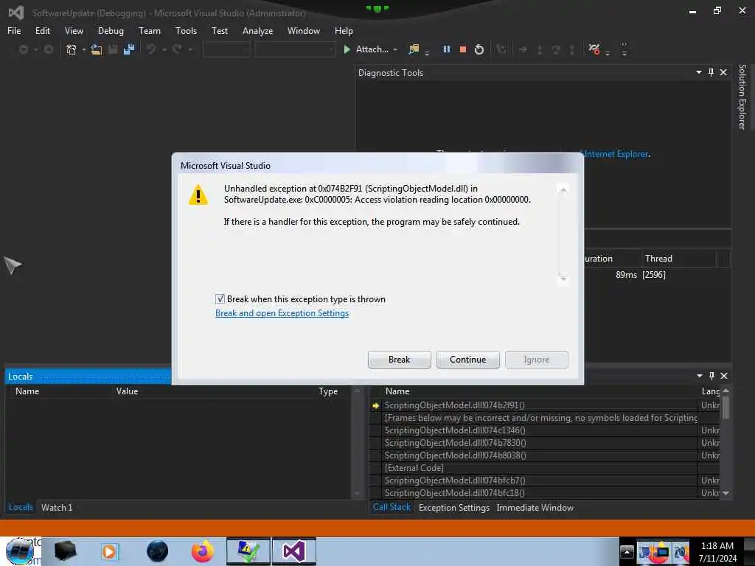The height and width of the screenshot is (566, 755).
Task: Click the Windows Start orb
Action: pyautogui.click(x=20, y=551)
